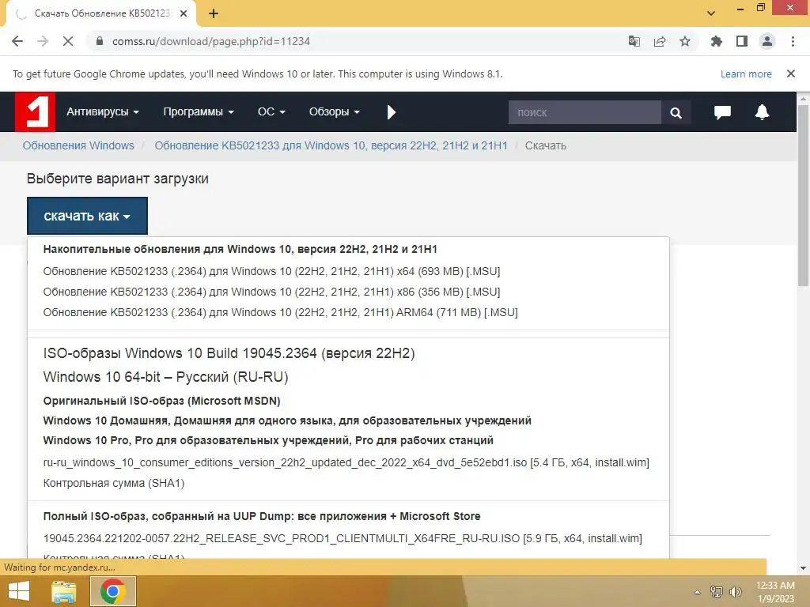The image size is (810, 607).
Task: Click the Learn more link
Action: click(746, 74)
